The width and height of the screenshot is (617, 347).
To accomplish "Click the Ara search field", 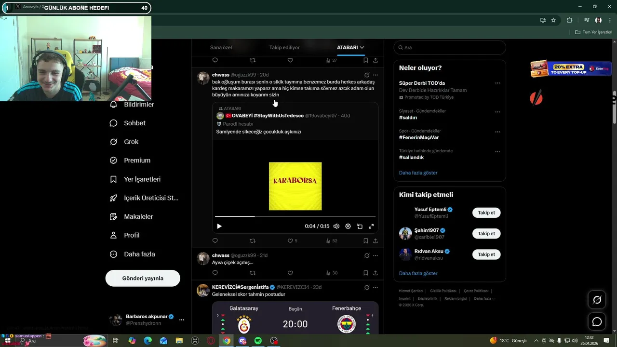I will pyautogui.click(x=450, y=47).
